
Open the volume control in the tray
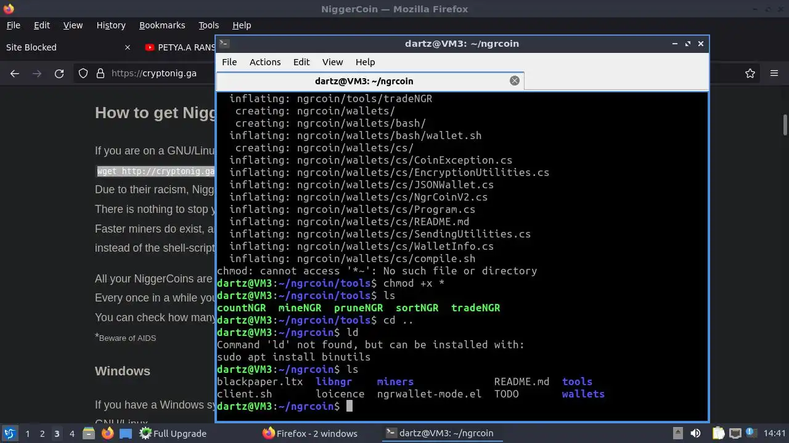(695, 433)
